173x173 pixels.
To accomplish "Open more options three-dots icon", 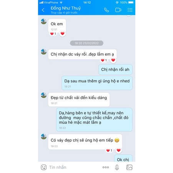I will click(106, 167).
